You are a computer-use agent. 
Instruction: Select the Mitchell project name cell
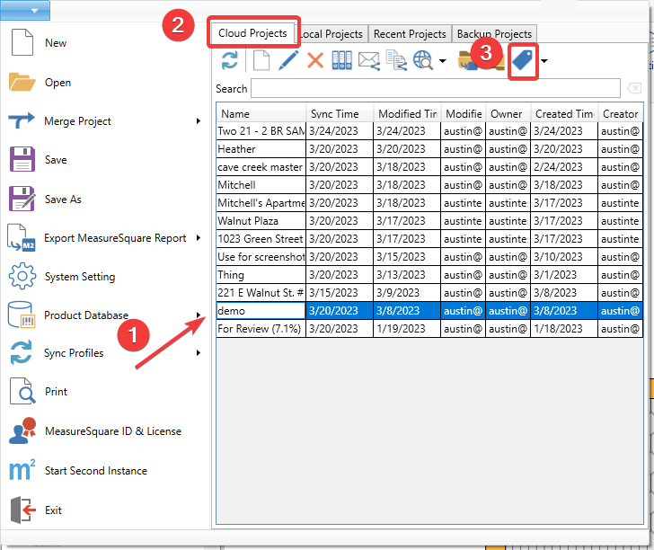click(x=261, y=185)
